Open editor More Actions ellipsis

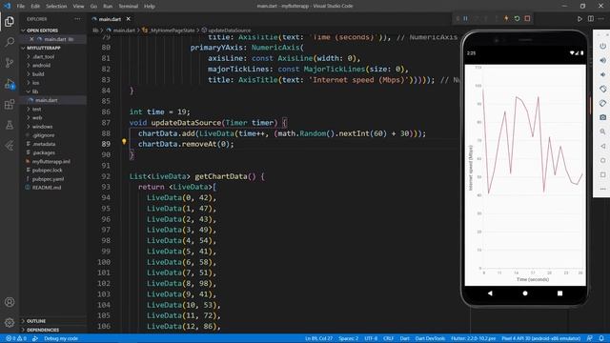tap(601, 19)
